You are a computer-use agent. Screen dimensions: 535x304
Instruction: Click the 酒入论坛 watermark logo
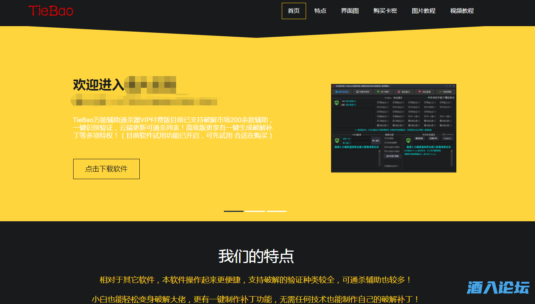coord(498,288)
